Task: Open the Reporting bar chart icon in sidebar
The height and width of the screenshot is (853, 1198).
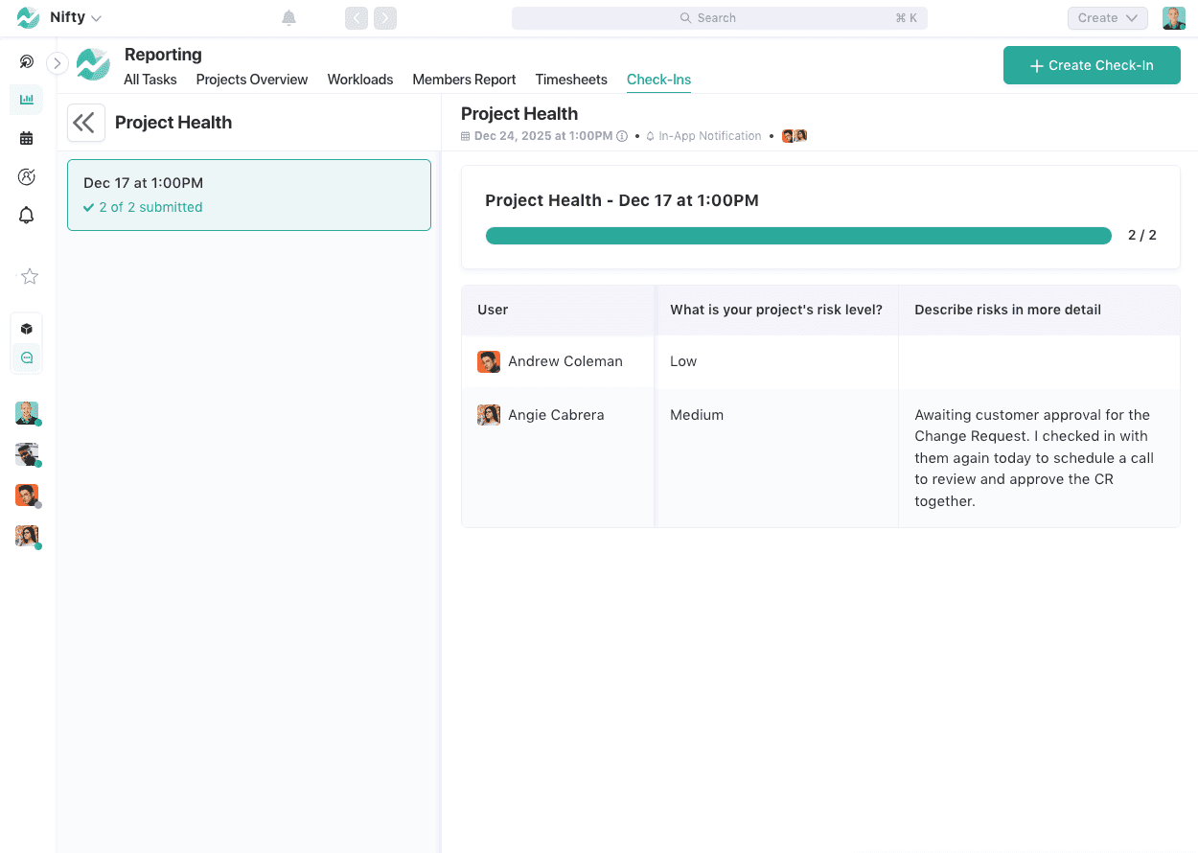Action: [26, 100]
